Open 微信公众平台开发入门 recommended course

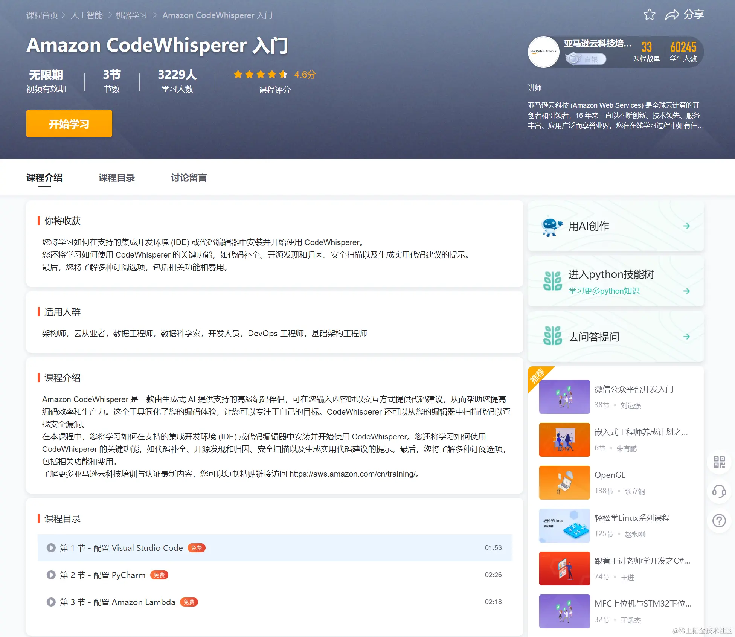pyautogui.click(x=634, y=389)
